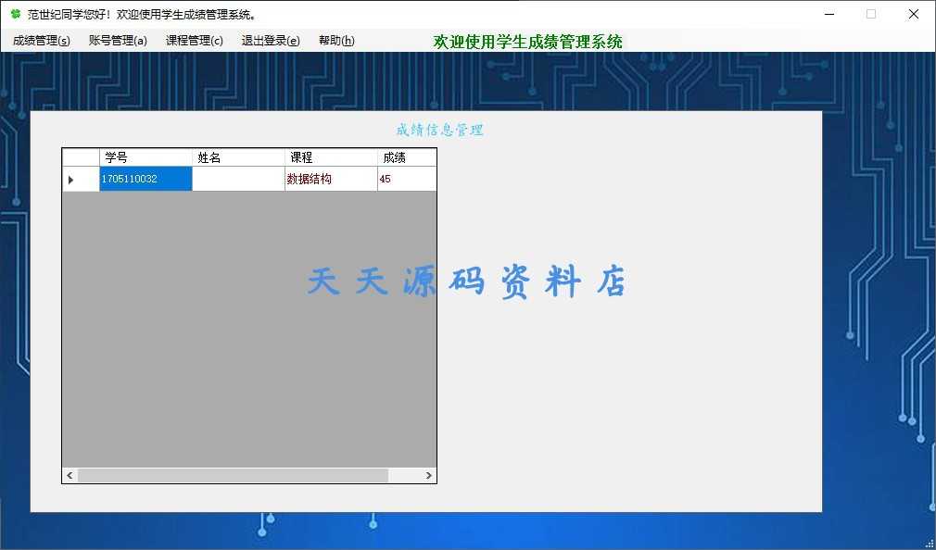Viewport: 936px width, 550px height.
Task: Click the green clover app icon
Action: (16, 14)
